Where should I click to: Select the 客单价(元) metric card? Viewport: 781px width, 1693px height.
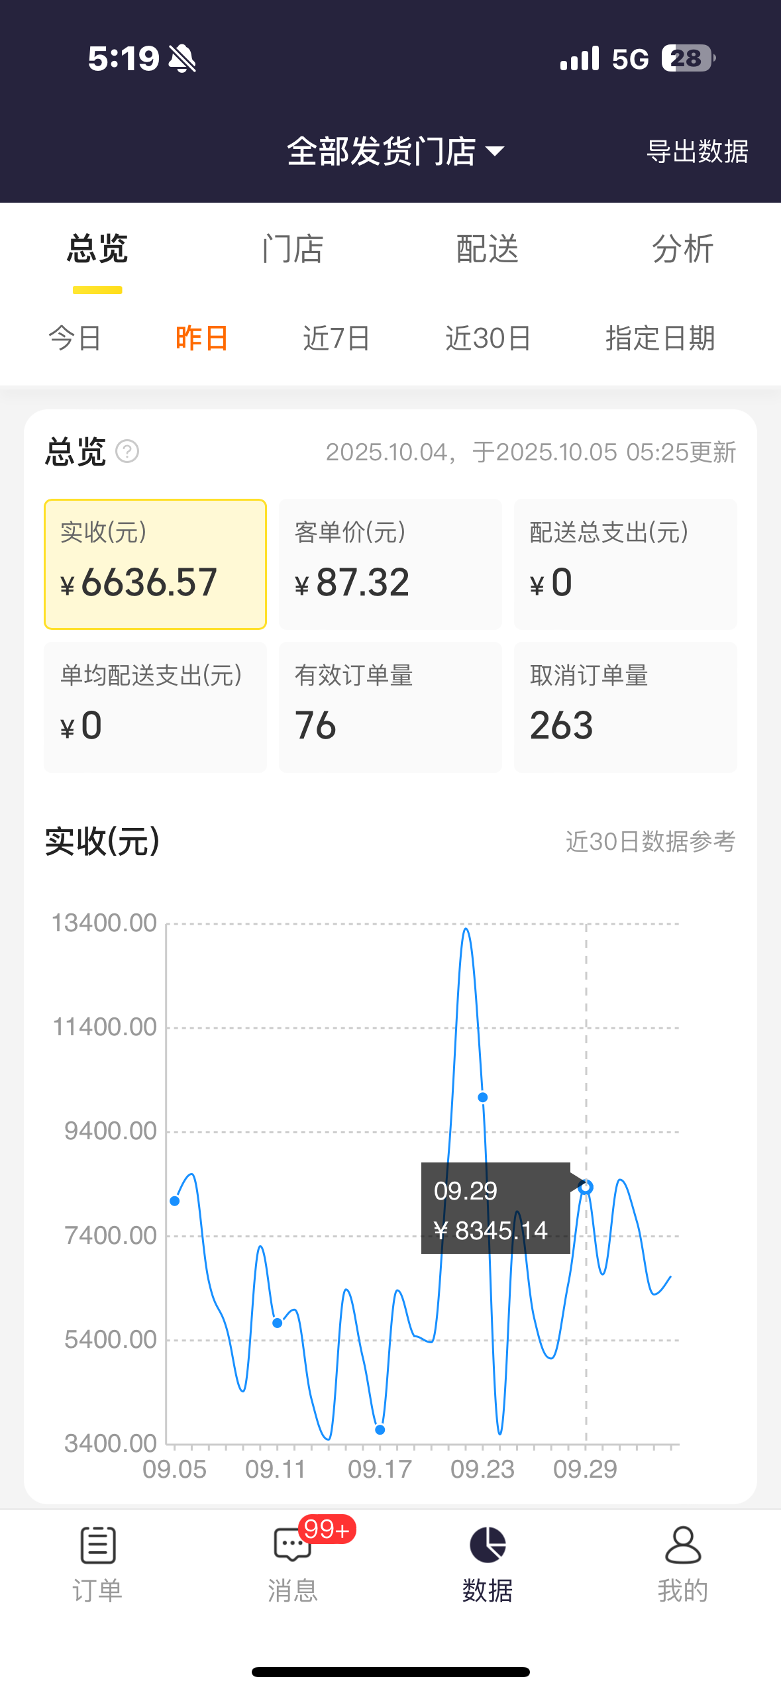[390, 564]
